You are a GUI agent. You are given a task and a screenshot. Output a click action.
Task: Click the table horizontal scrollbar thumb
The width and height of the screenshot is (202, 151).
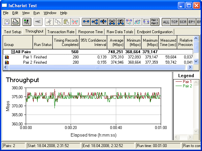point(97,67)
